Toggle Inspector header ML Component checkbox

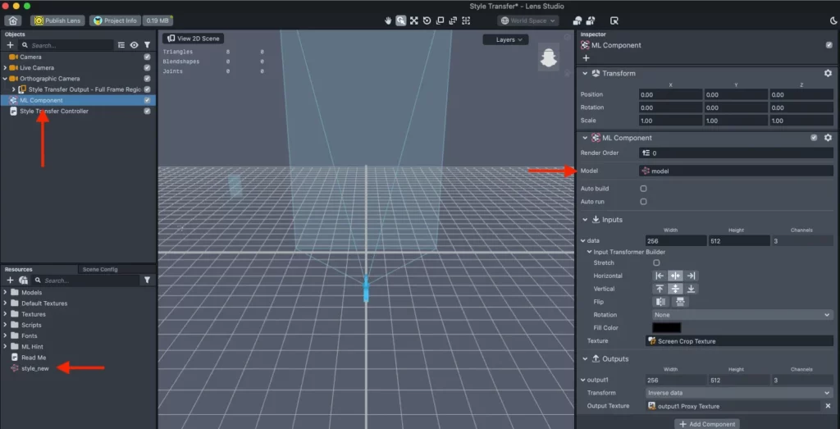pyautogui.click(x=829, y=45)
